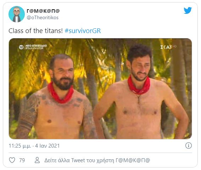Open the tweet info circle icon
The height and width of the screenshot is (170, 201).
189,146
